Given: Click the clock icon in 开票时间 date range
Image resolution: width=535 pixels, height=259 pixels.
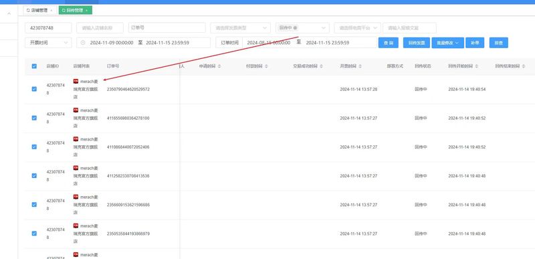Looking at the screenshot, I should pos(83,43).
